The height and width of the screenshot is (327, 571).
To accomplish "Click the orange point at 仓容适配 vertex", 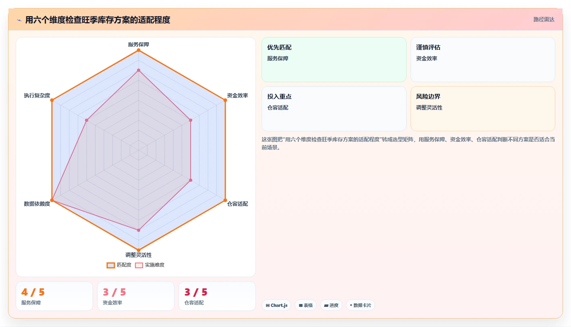I will [x=225, y=200].
